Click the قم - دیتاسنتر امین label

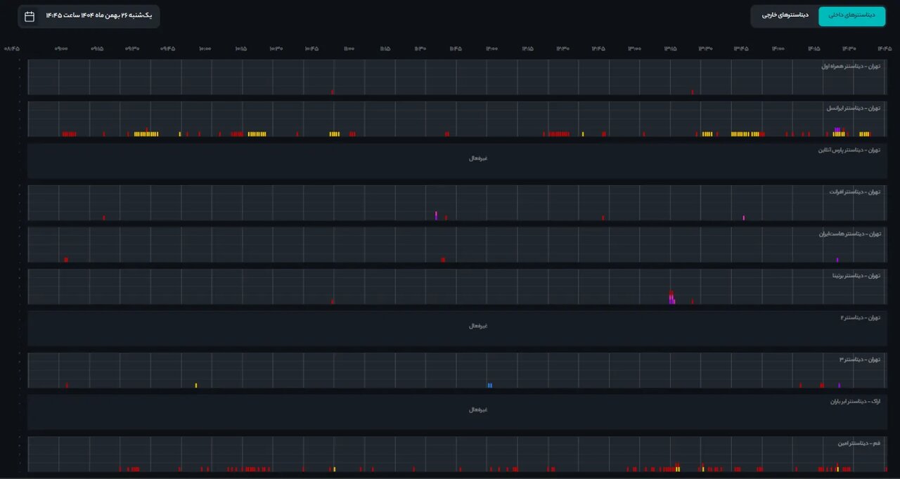859,443
